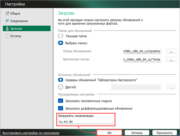The width and height of the screenshot is (180, 136).
Task: Choose Серверы обновлений Лаборатории Касперского source
Action: (60, 80)
